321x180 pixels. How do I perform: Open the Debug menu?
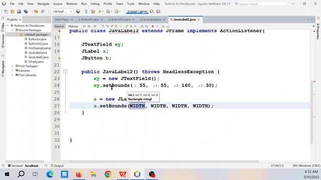pos(95,4)
